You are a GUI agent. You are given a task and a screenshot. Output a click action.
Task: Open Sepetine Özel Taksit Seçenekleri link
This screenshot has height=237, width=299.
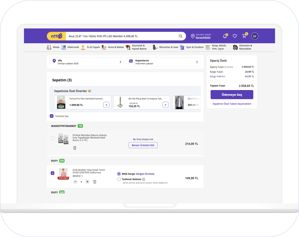coord(232,104)
